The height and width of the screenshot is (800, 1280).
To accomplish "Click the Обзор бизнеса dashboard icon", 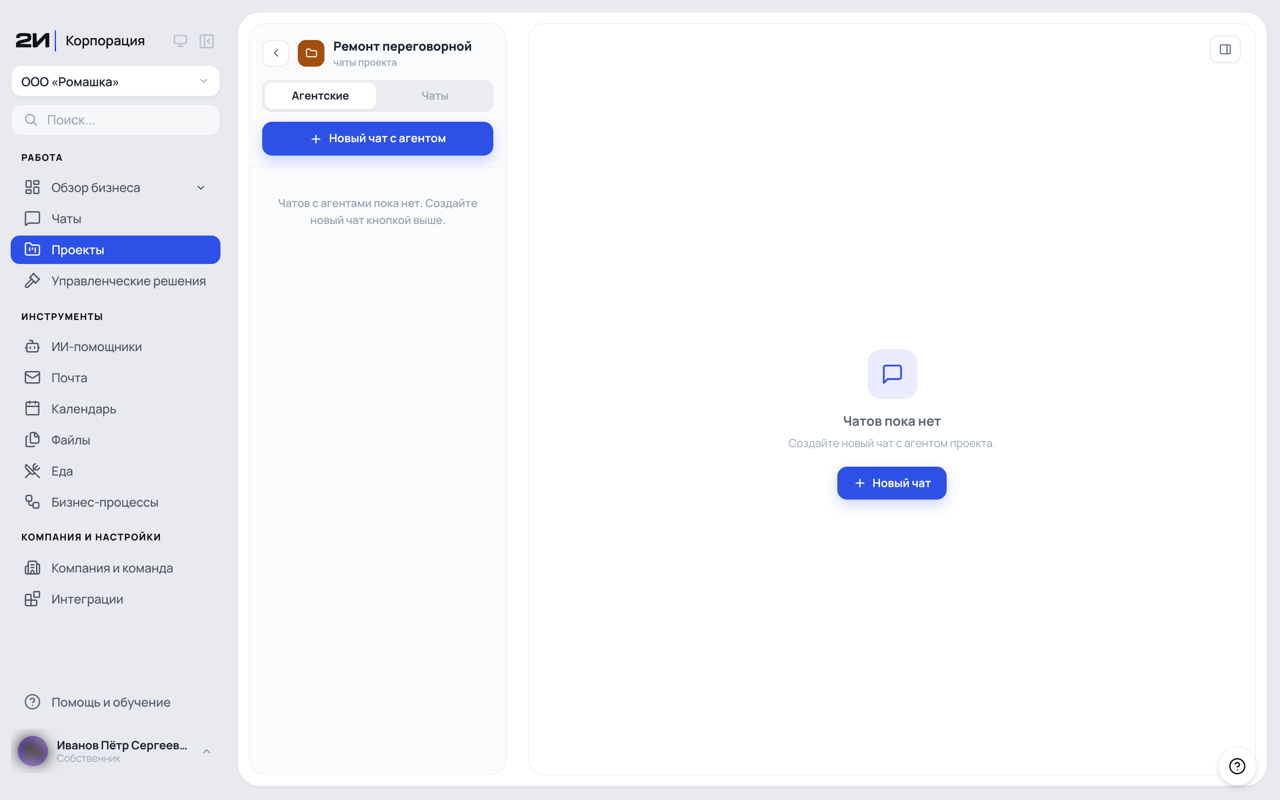I will pyautogui.click(x=32, y=187).
